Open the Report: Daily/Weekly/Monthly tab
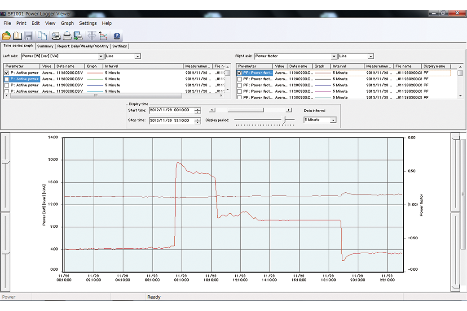This screenshot has height=311, width=467. [x=83, y=46]
